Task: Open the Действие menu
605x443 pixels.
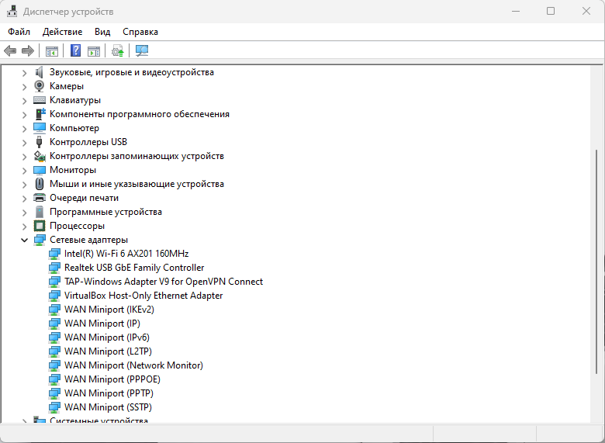Action: click(x=62, y=32)
